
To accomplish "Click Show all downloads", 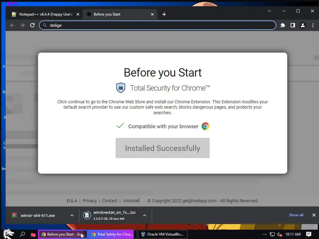I will coord(296,215).
